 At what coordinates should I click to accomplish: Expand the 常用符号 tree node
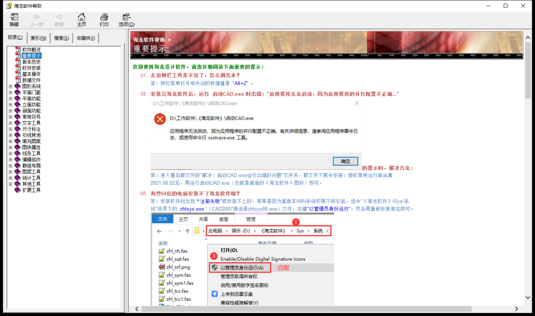point(10,116)
